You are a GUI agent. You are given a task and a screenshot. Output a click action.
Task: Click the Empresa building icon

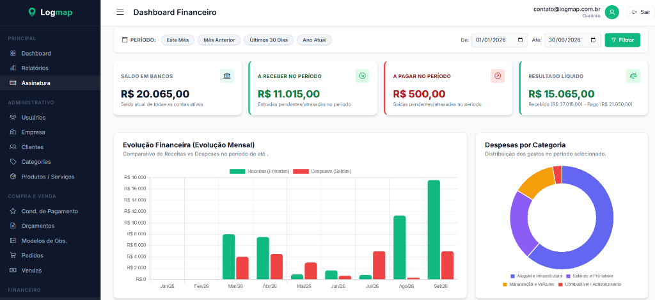click(13, 132)
